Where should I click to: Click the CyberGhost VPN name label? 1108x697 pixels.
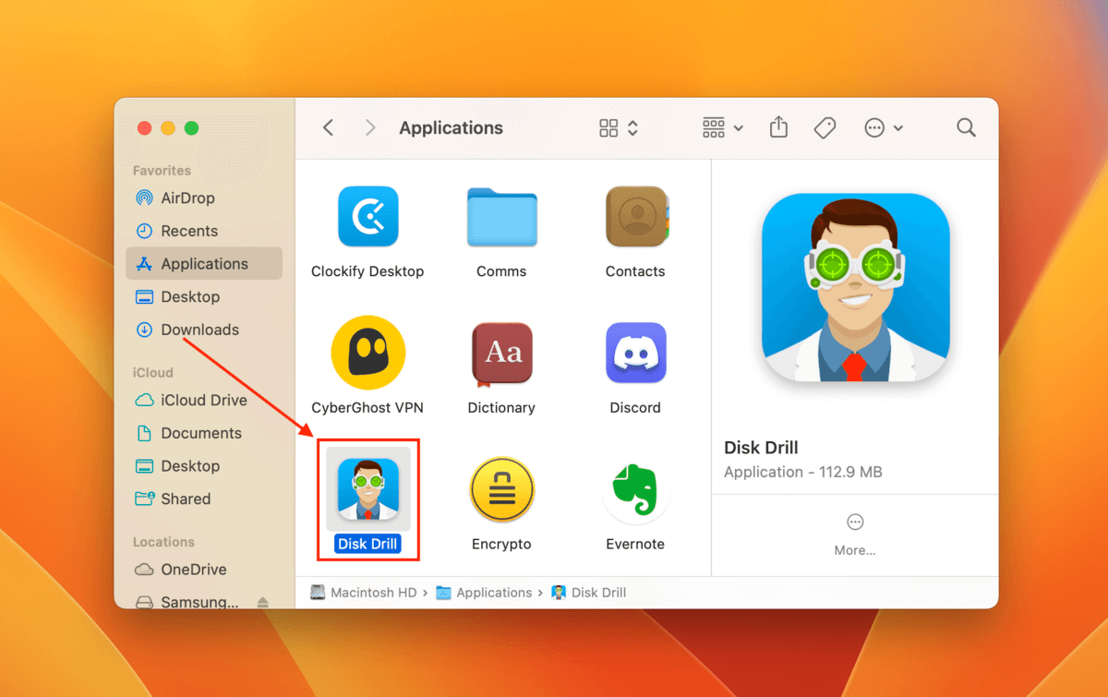367,407
